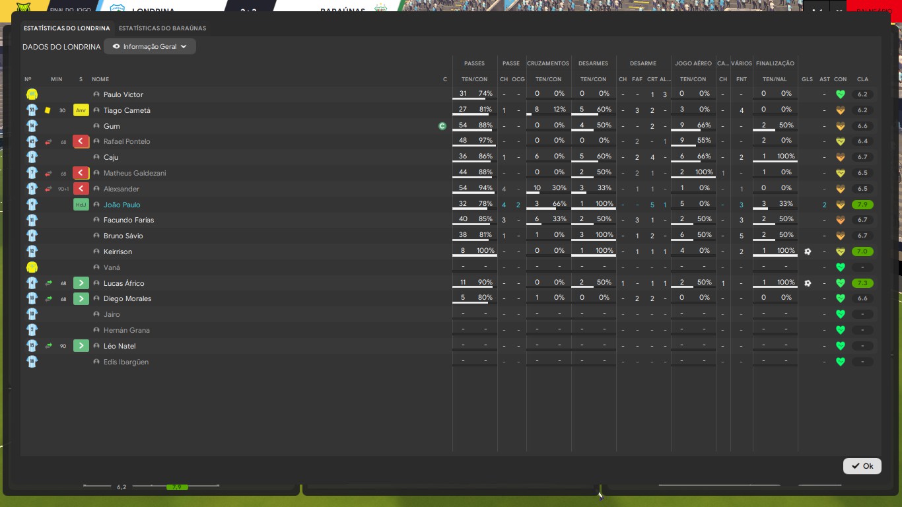Viewport: 902px width, 507px height.
Task: Sort by the MIN column header
Action: 56,79
